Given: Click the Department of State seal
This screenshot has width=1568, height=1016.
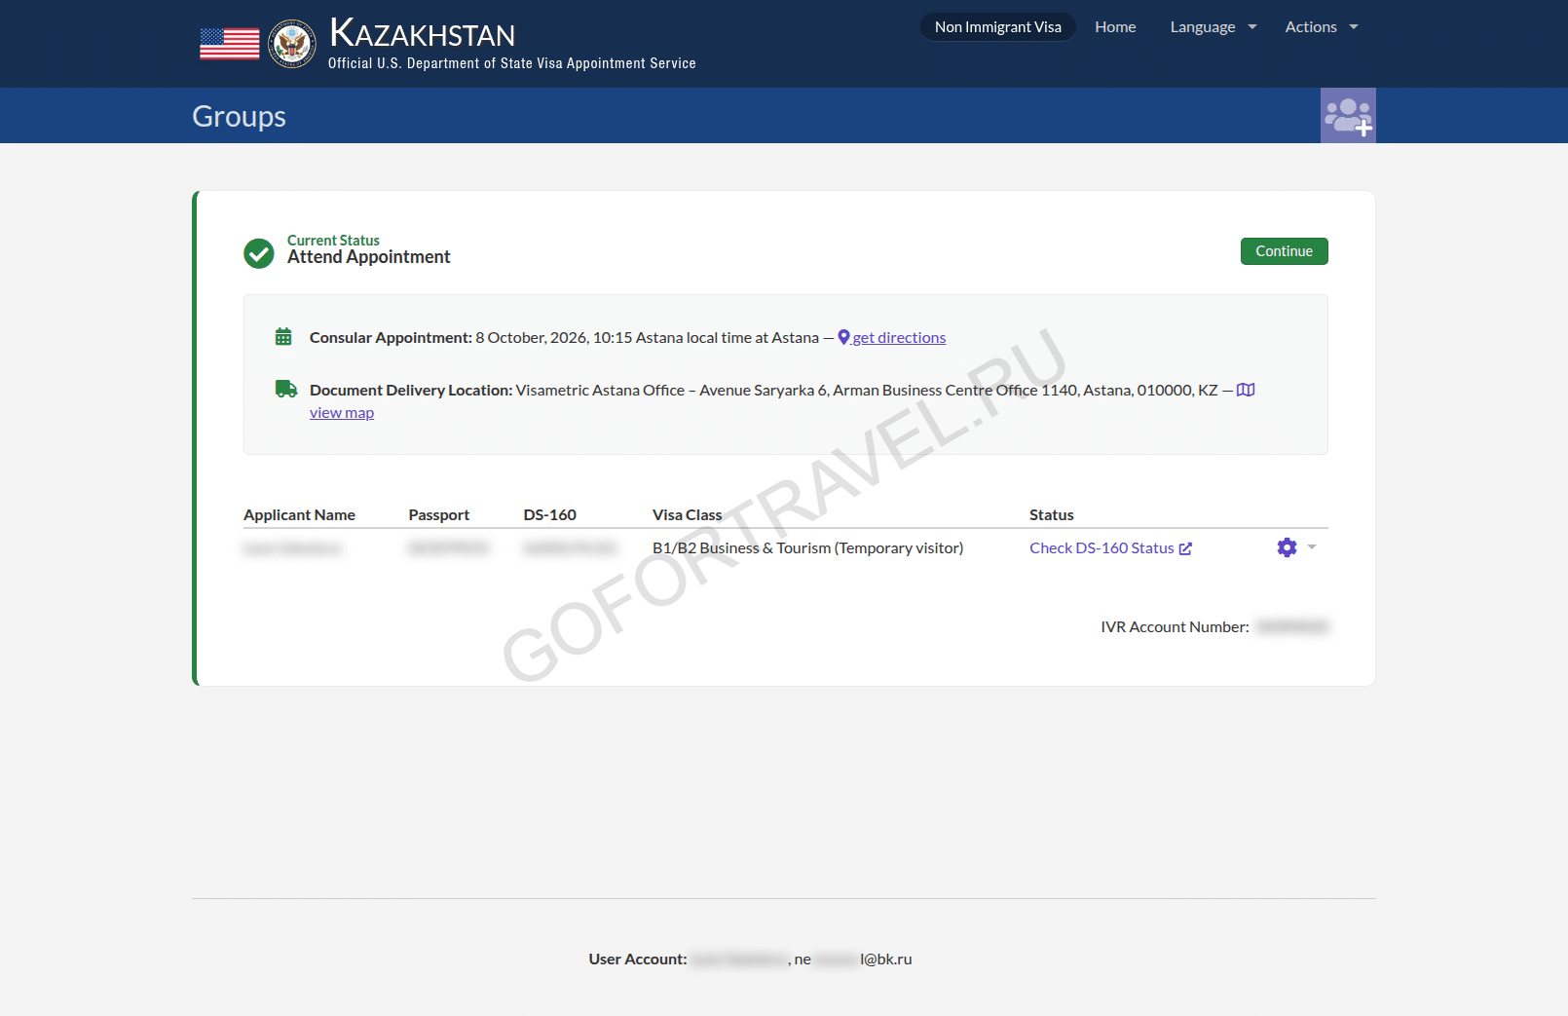Looking at the screenshot, I should pyautogui.click(x=292, y=44).
